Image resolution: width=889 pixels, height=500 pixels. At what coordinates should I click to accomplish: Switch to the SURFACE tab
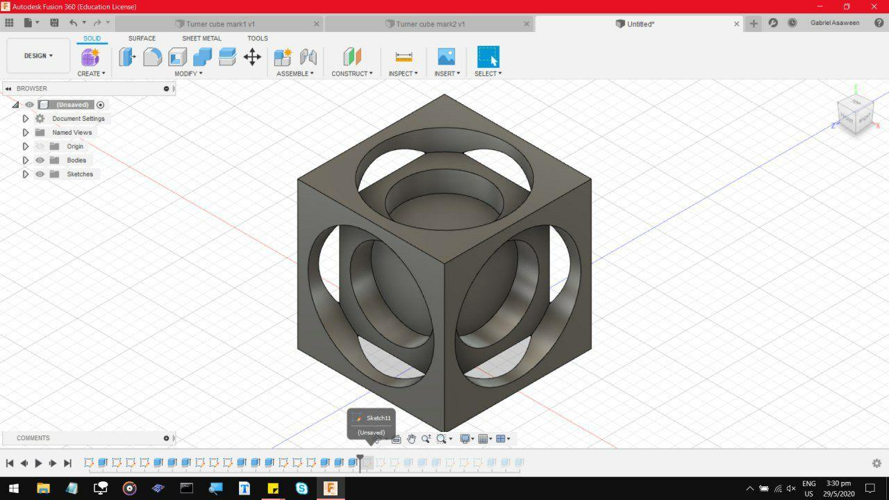[142, 38]
